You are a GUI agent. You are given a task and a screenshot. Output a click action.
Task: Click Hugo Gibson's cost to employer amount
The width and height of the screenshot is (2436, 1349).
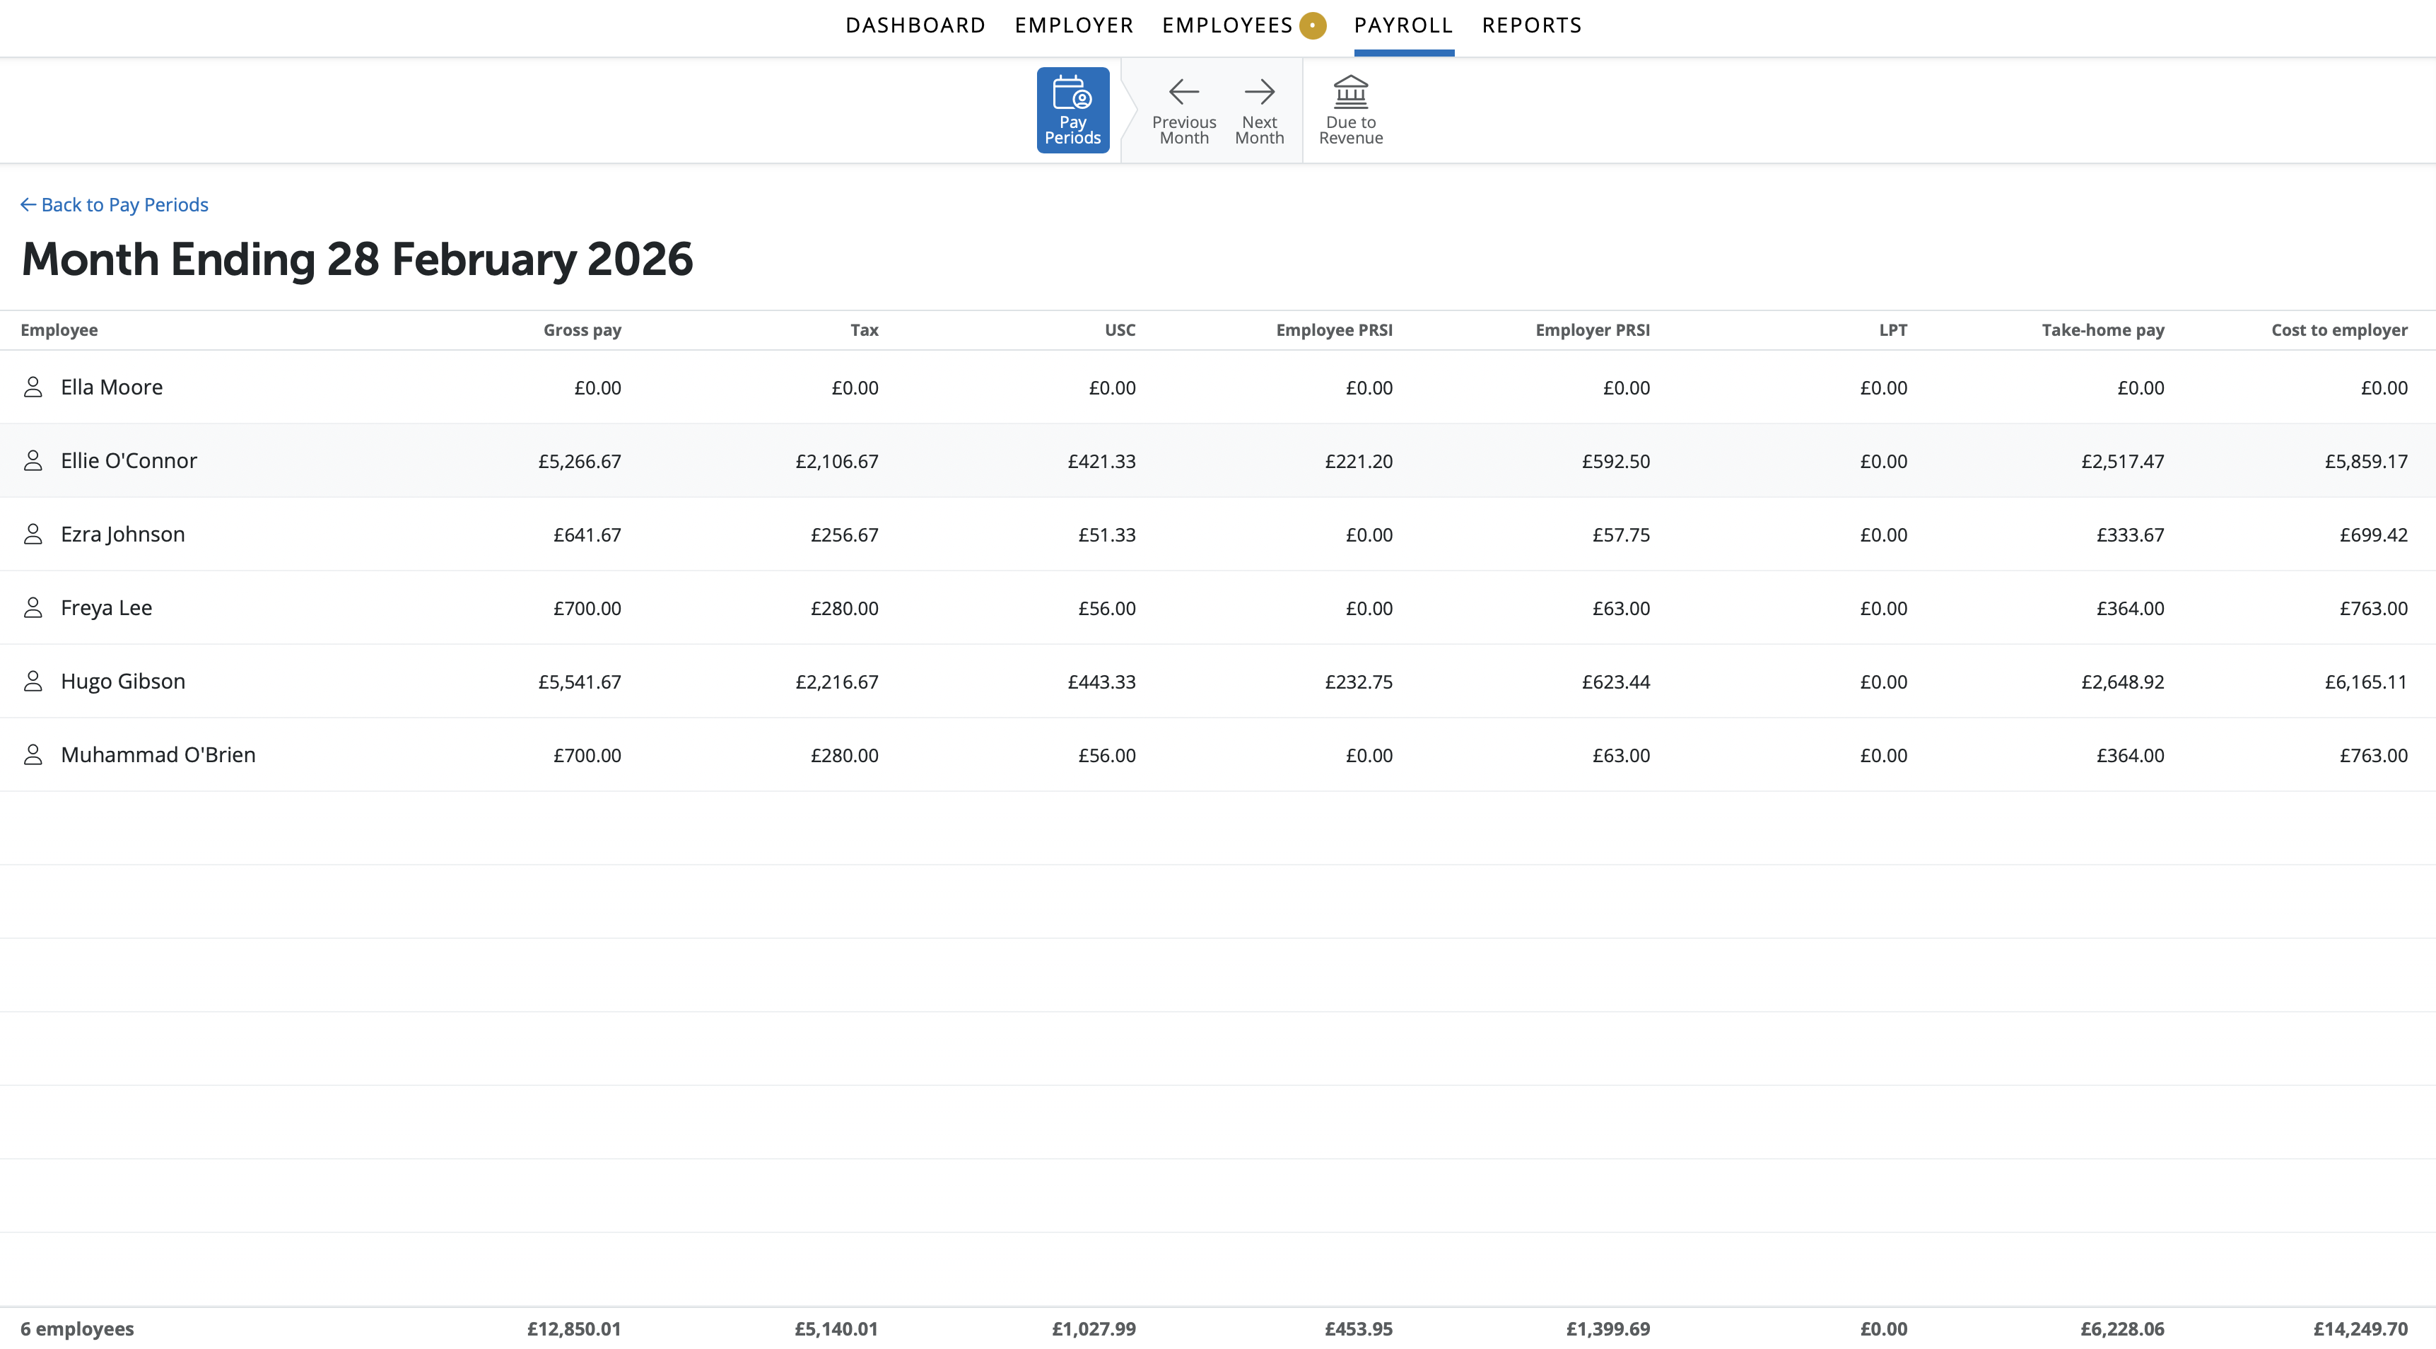(2365, 682)
